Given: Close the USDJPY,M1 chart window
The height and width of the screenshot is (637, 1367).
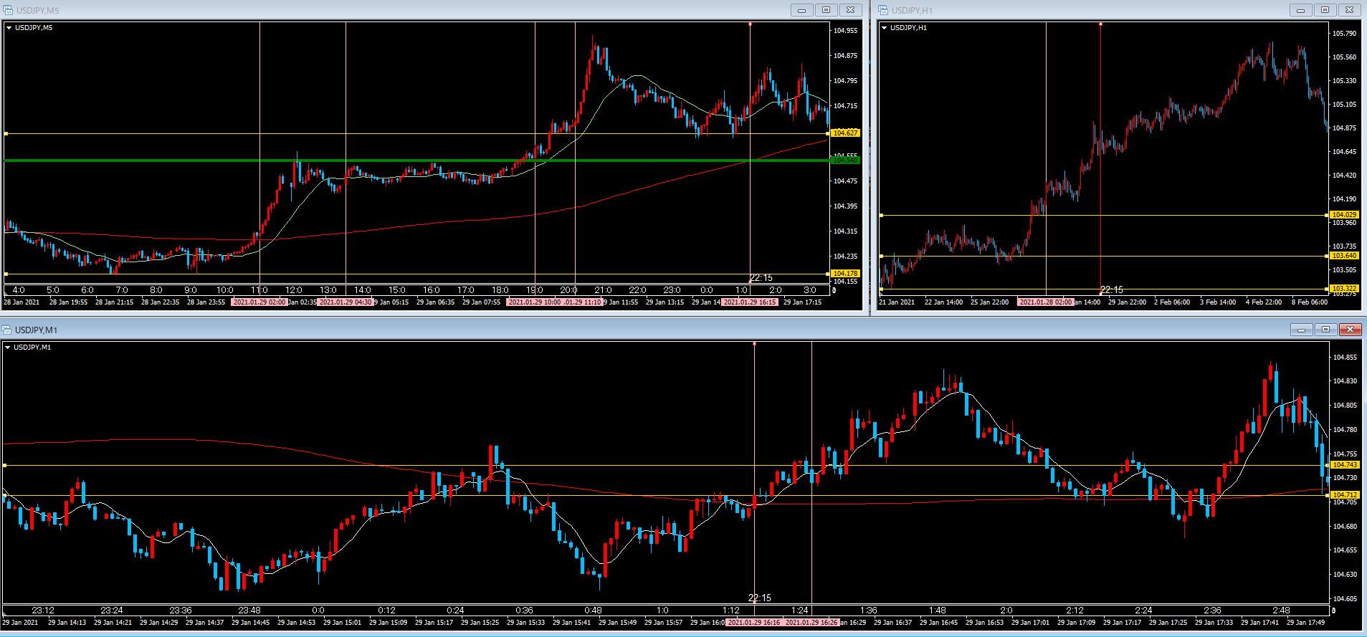Looking at the screenshot, I should coord(1350,330).
